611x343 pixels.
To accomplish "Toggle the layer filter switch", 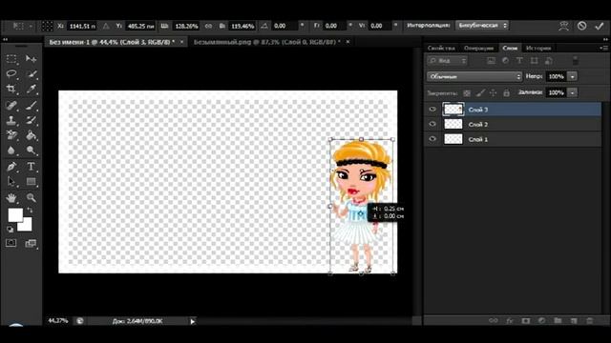I will click(575, 61).
